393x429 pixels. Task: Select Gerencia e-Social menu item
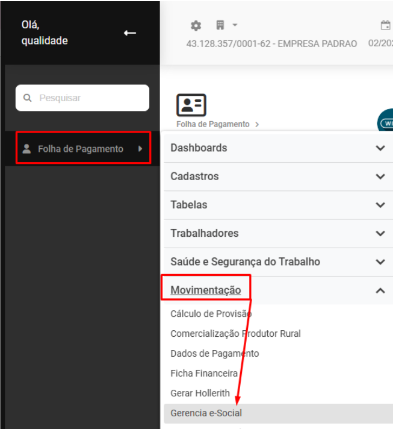point(206,413)
